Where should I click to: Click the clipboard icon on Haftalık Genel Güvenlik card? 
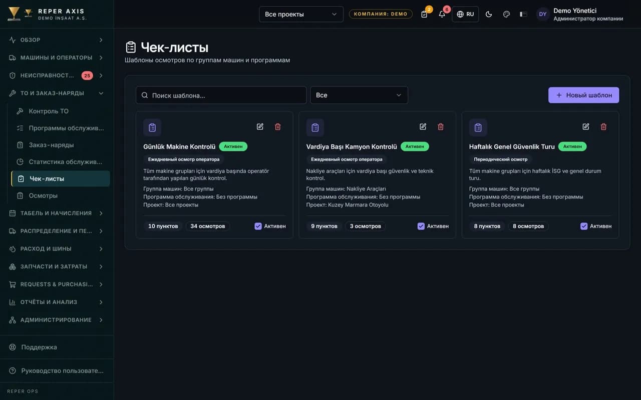coord(478,127)
